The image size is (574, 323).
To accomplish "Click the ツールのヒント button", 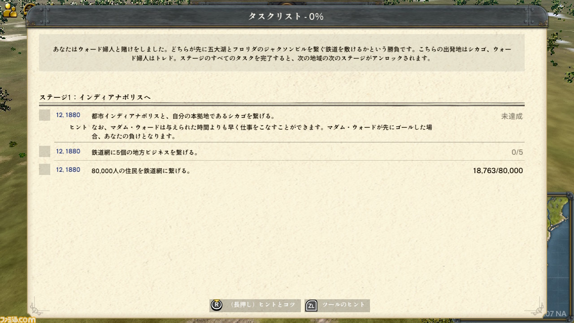I will tap(337, 306).
